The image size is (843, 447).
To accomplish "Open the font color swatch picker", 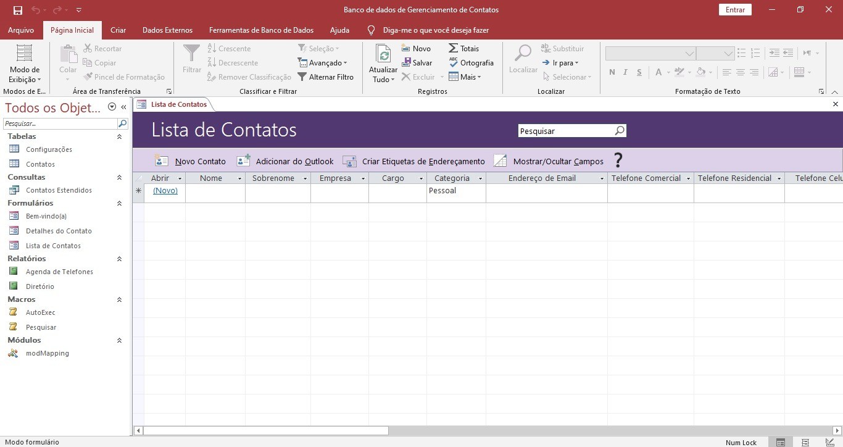I will [658, 72].
